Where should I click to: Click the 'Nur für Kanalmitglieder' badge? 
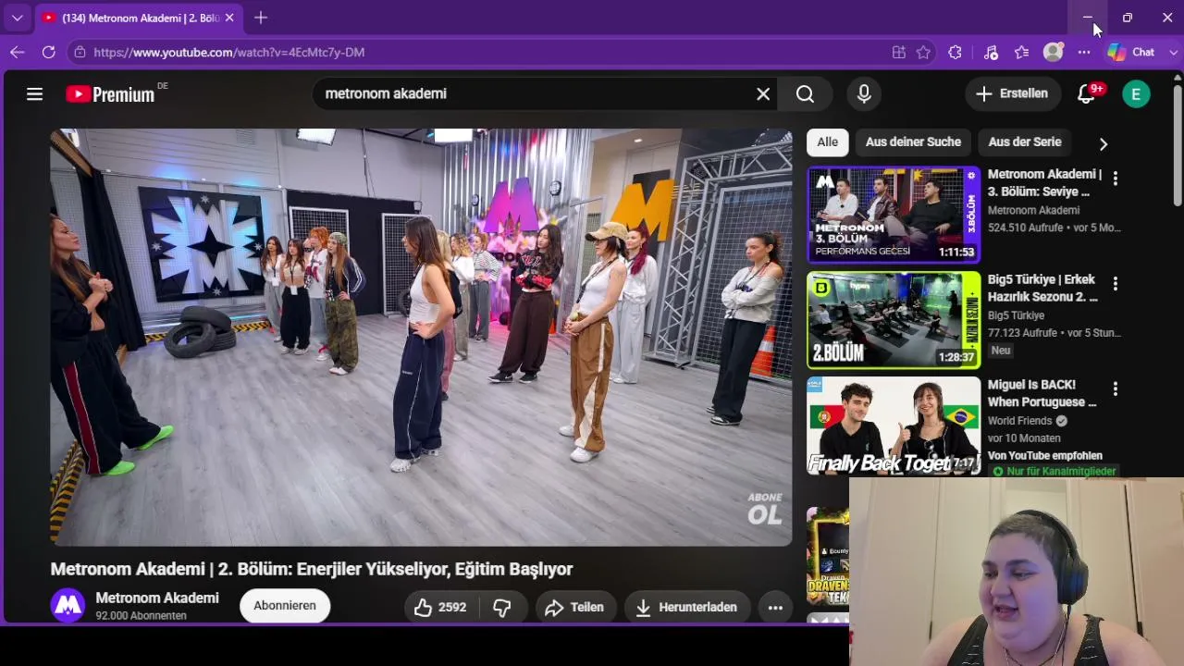coord(1054,472)
